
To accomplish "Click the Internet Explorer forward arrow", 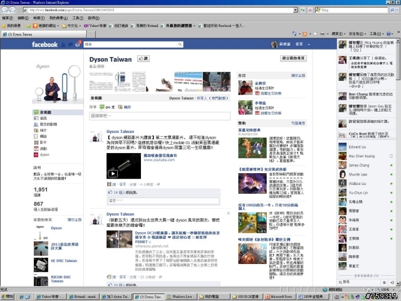I will point(13,10).
